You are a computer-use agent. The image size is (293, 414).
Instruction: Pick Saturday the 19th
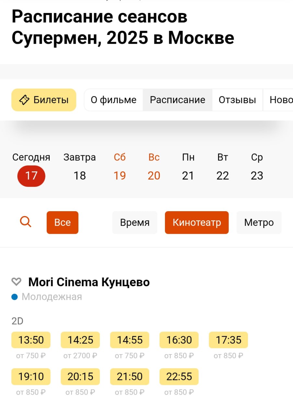(x=120, y=176)
